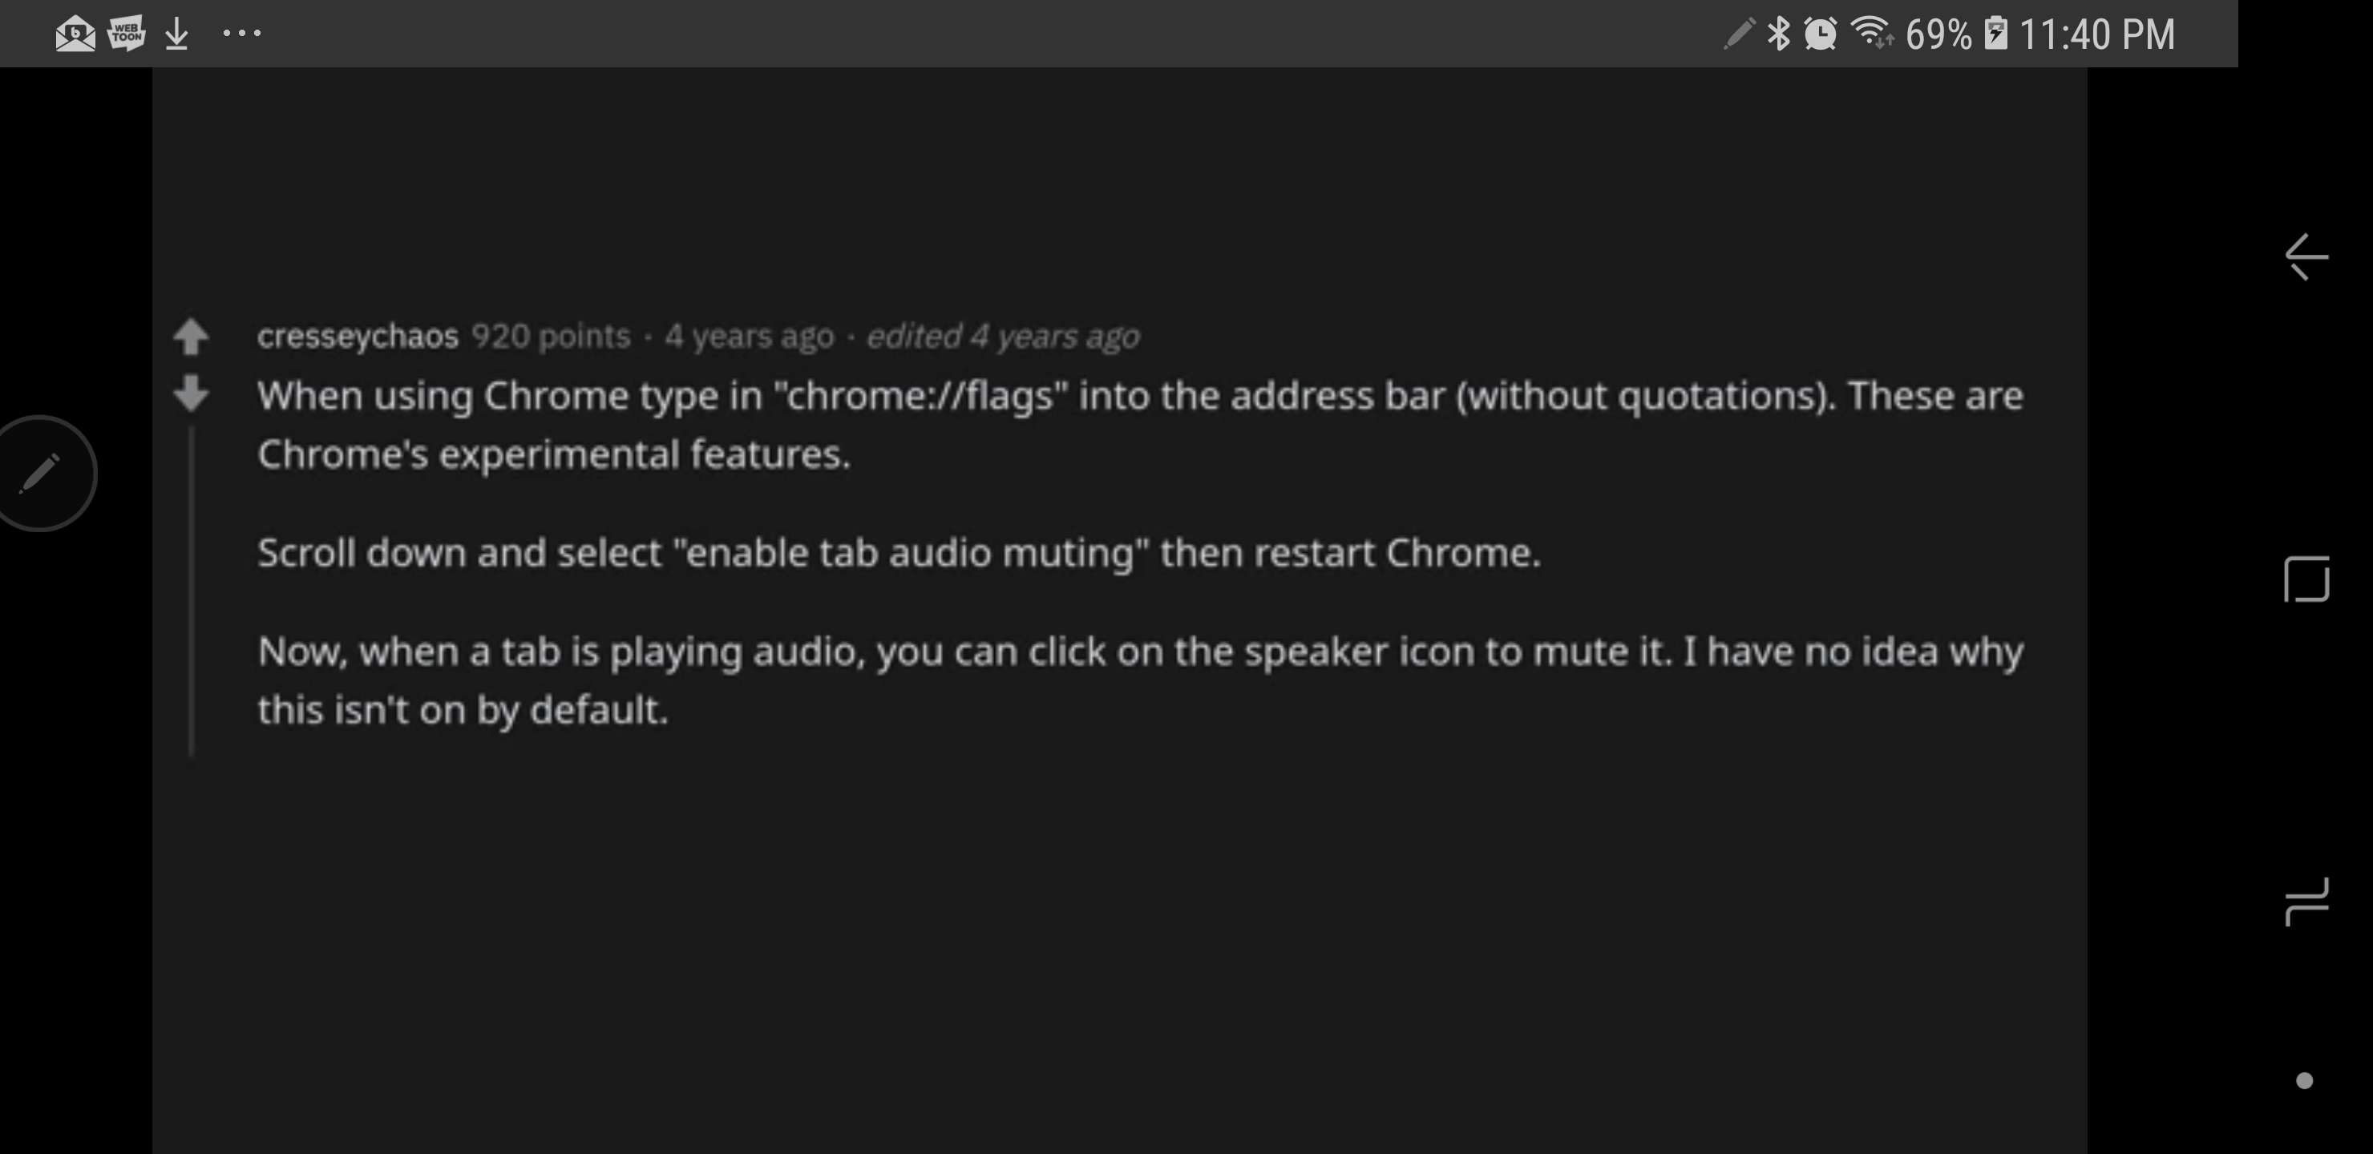Tap the Bluetooth status icon
The height and width of the screenshot is (1154, 2373).
coord(1778,34)
